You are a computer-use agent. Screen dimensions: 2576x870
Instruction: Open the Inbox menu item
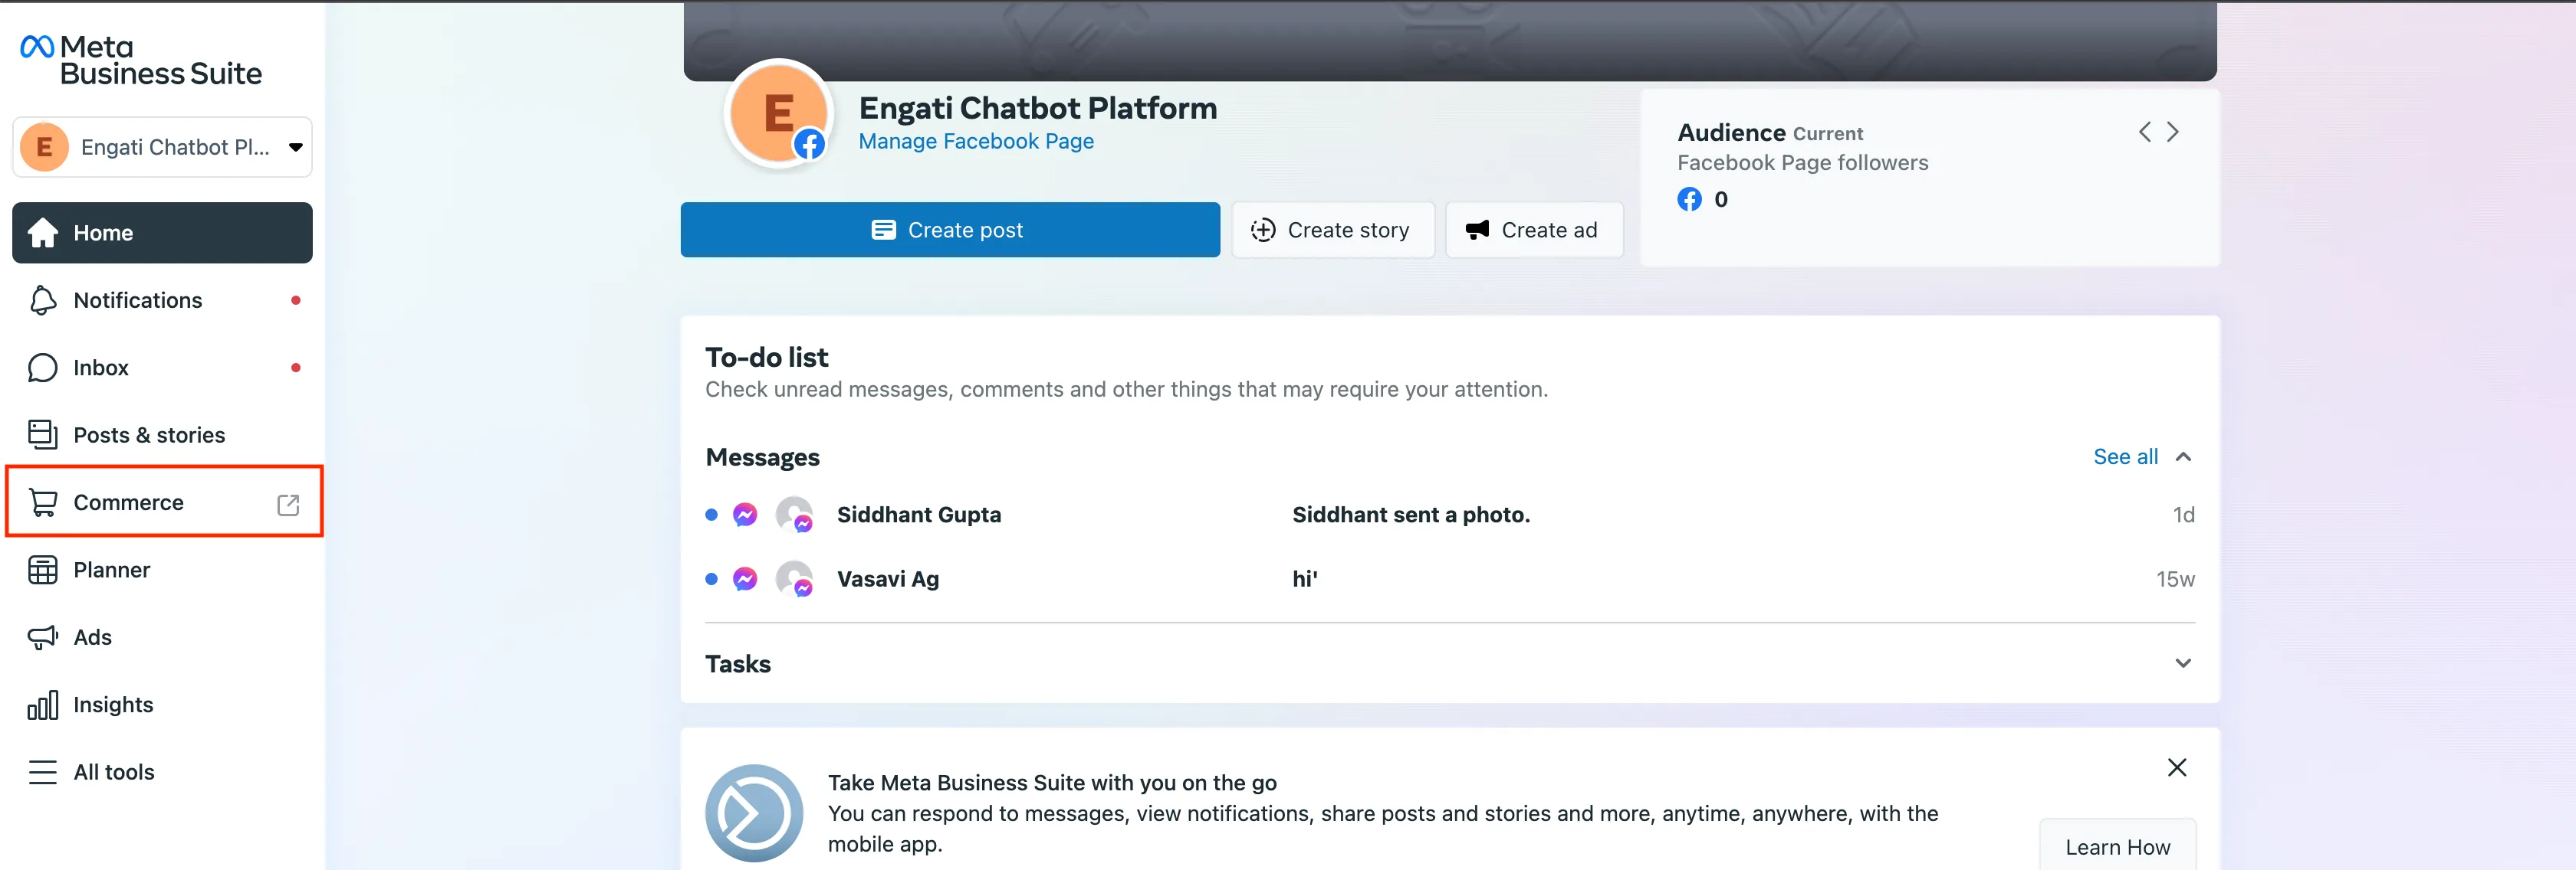162,368
